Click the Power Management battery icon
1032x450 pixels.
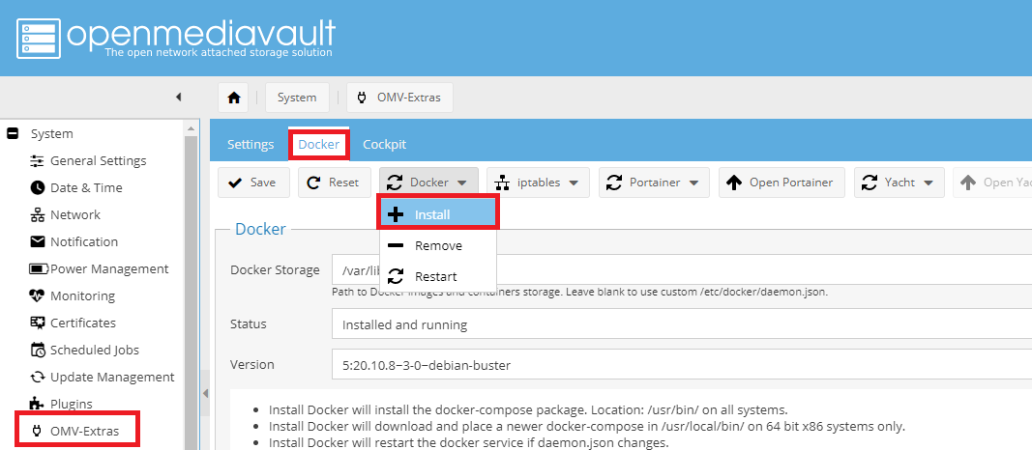[x=39, y=269]
